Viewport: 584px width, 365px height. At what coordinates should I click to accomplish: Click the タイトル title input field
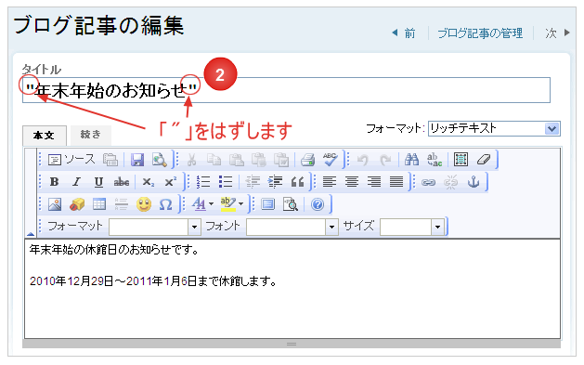tap(286, 90)
